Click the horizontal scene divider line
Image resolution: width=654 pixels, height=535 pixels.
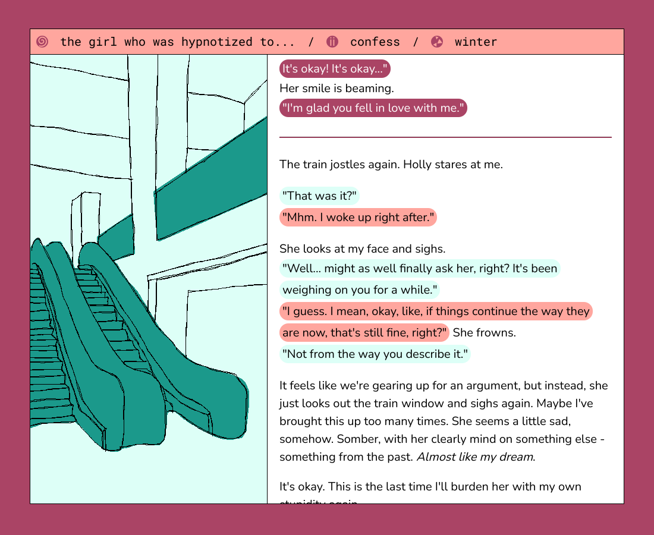pyautogui.click(x=445, y=137)
